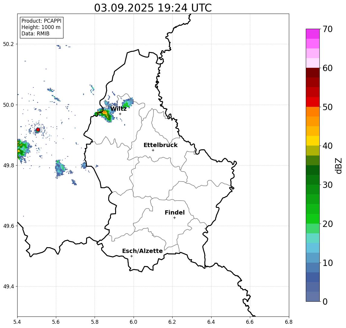This screenshot has width=346, height=328.
Task: Click the longitude tick label 6.8
Action: [x=289, y=322]
